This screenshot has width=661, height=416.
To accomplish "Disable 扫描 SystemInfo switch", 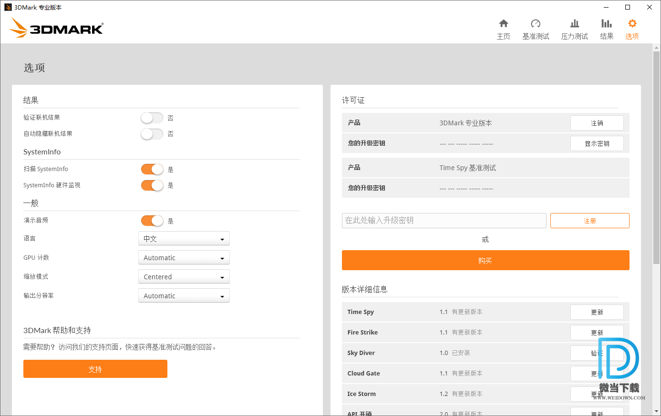I will point(152,169).
